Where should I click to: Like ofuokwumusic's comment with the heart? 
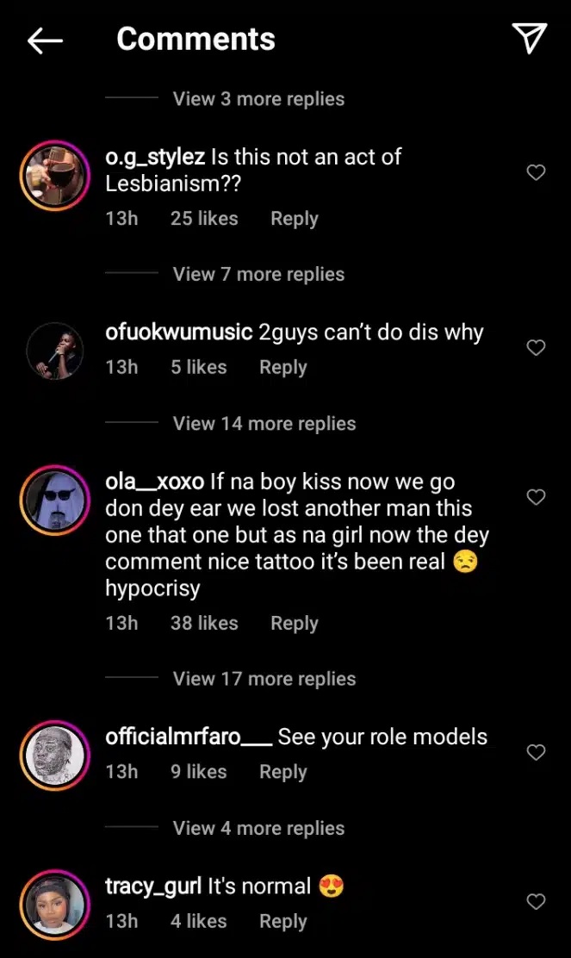pos(536,348)
